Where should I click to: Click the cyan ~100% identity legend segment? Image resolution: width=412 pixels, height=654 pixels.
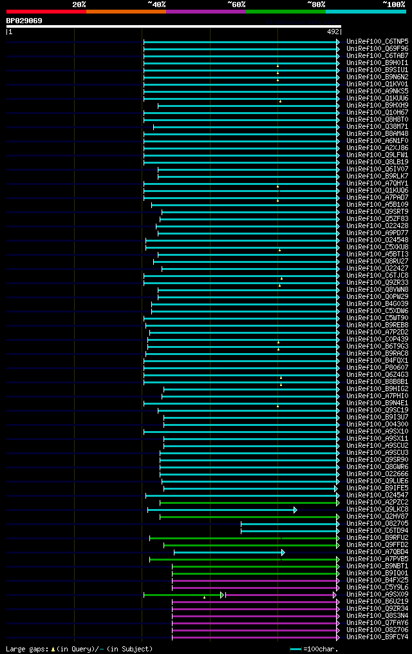tap(366, 12)
